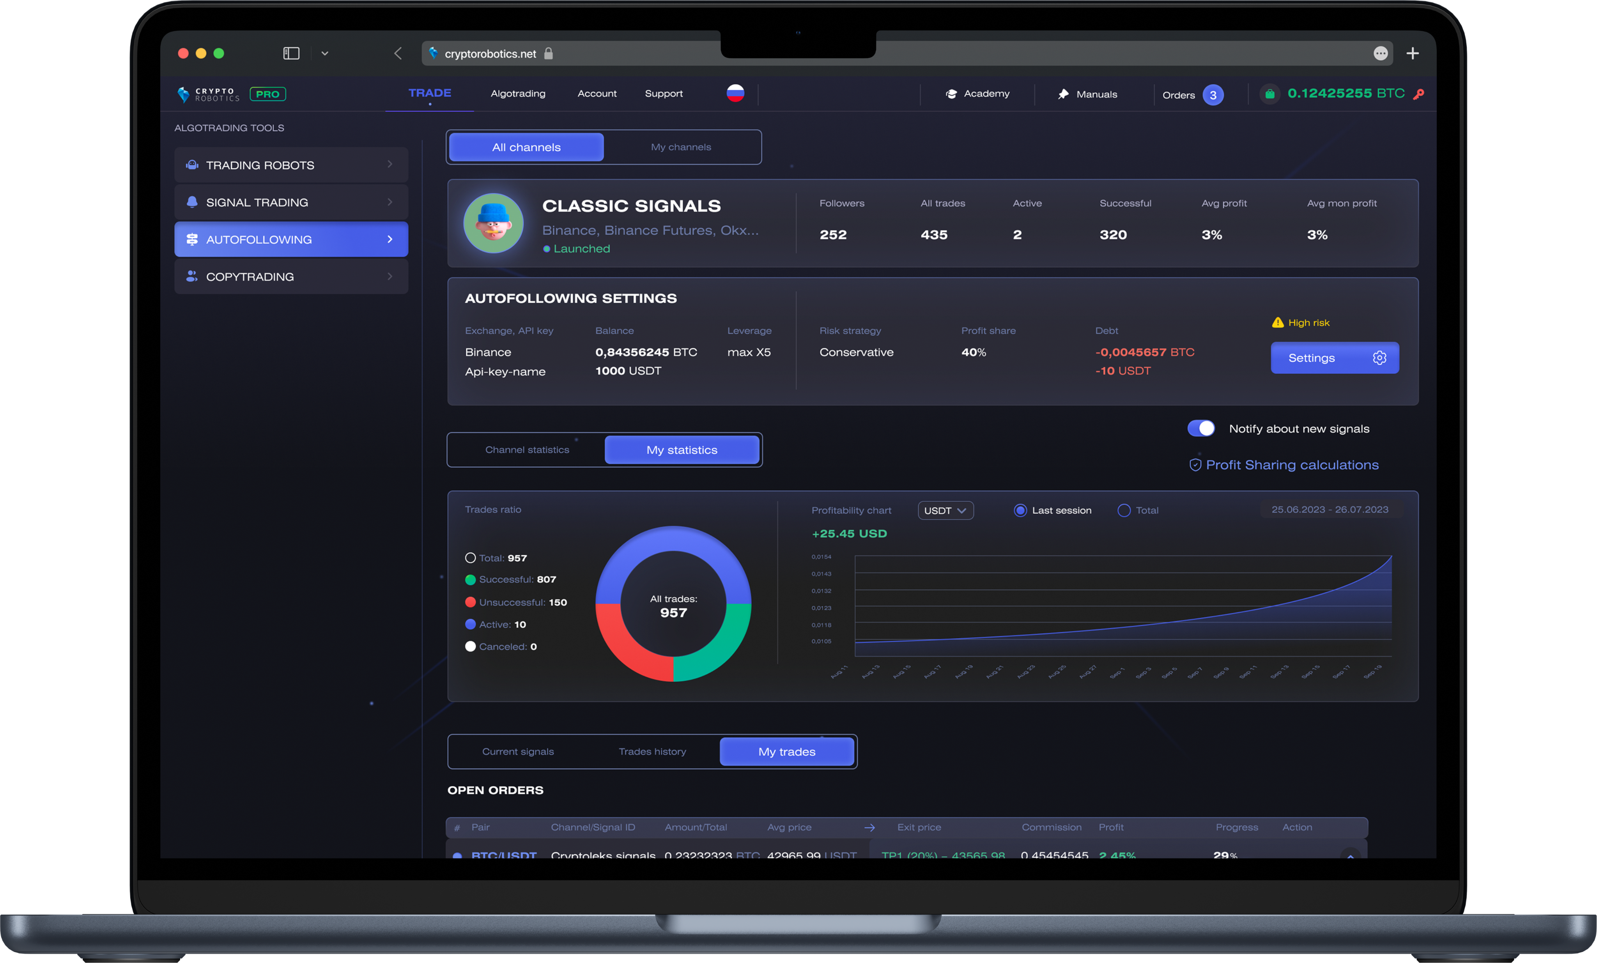This screenshot has width=1597, height=963.
Task: Click the Crypto Robotics logo
Action: [x=208, y=94]
